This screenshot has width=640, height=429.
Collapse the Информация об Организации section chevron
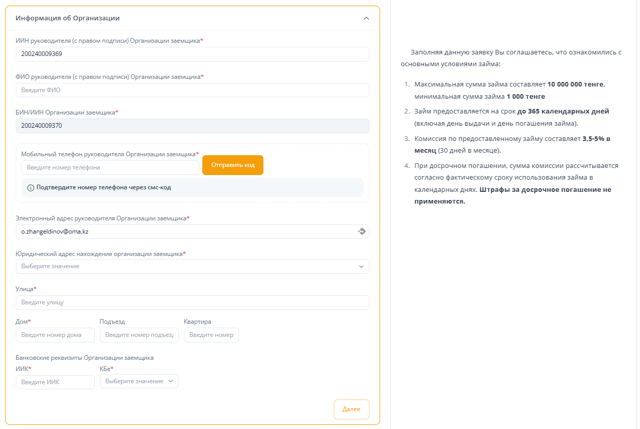(x=366, y=18)
